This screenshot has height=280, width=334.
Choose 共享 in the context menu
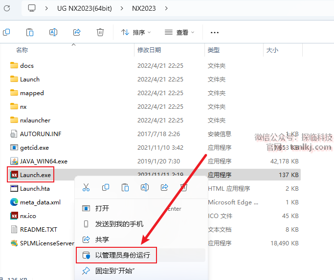point(140,240)
